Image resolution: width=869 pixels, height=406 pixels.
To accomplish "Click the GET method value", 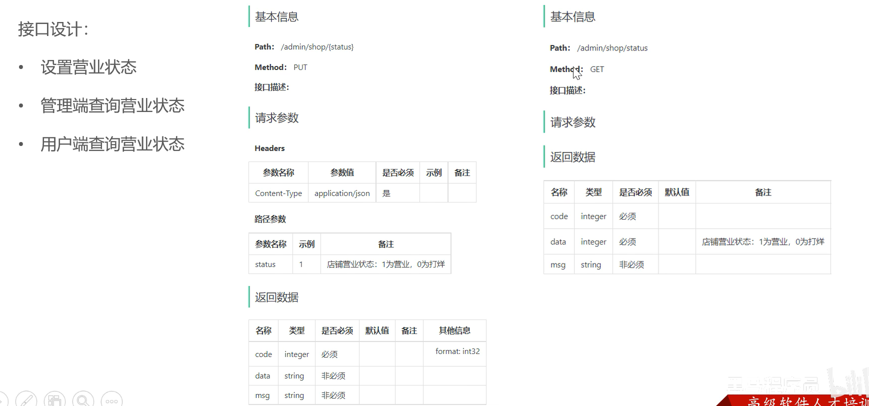I will coord(596,69).
